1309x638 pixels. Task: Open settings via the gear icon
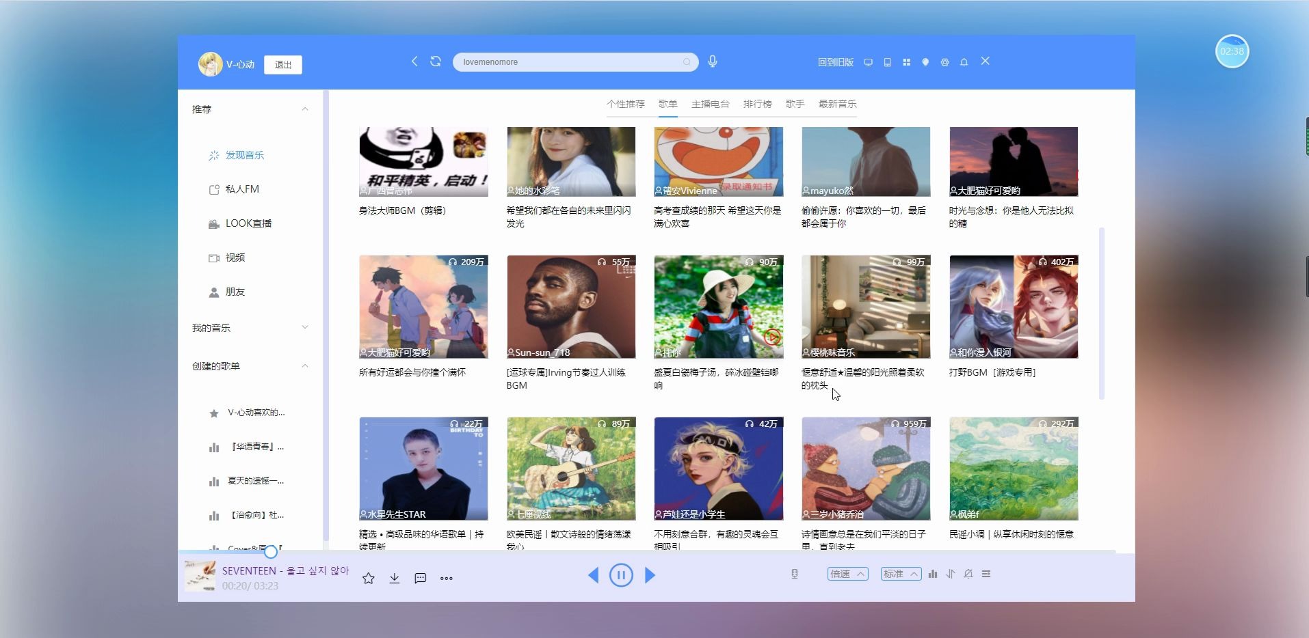click(x=944, y=62)
